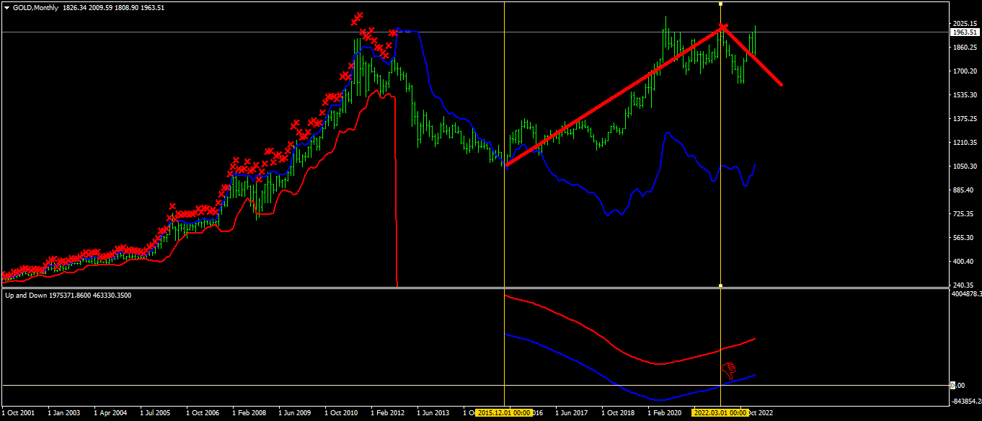This screenshot has height=421, width=982.
Task: Click the 725.35 price level on the scale
Action: [x=963, y=214]
